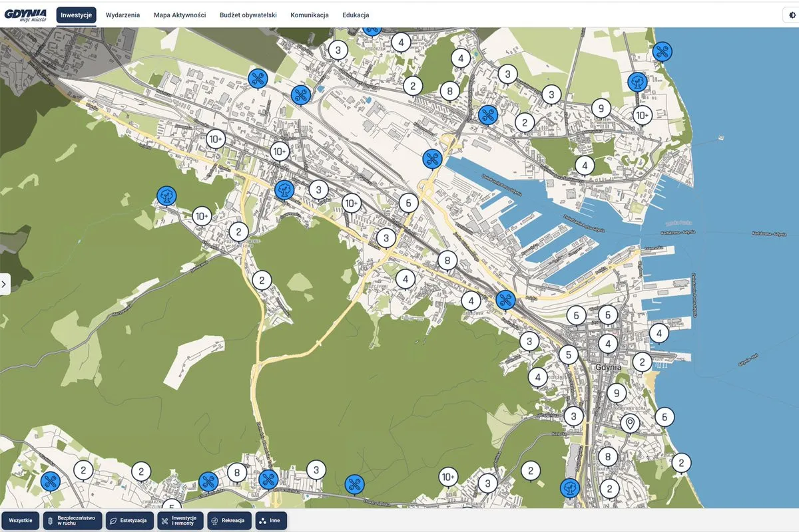Go to Budżet obywatelski section

point(248,15)
